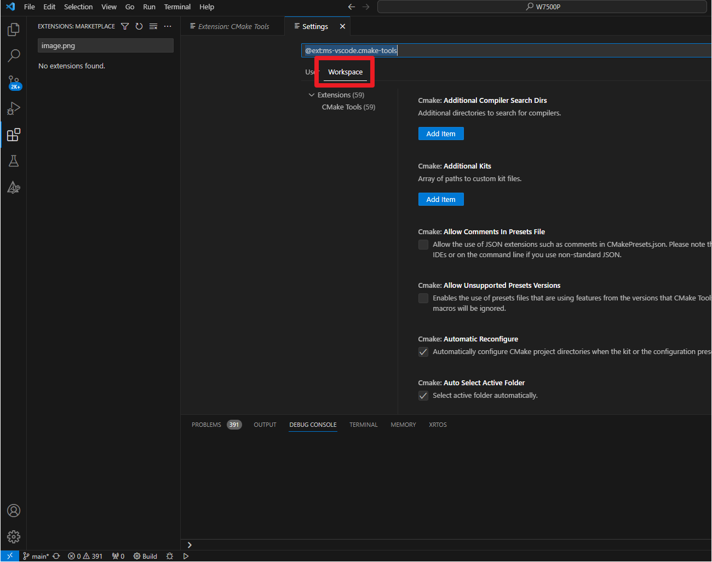Add Item under Additional Kits

pos(441,199)
